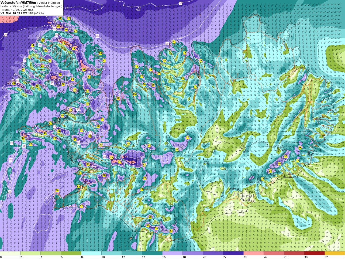Click the yellow gust label '40' on the map
Image resolution: width=345 pixels, height=259 pixels.
coord(64,43)
